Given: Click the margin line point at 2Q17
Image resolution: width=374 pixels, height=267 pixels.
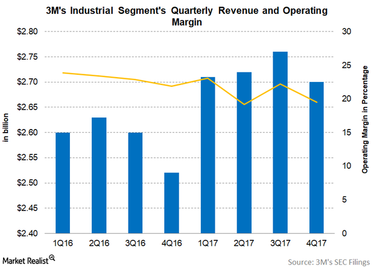Looking at the screenshot, I should 244,104.
